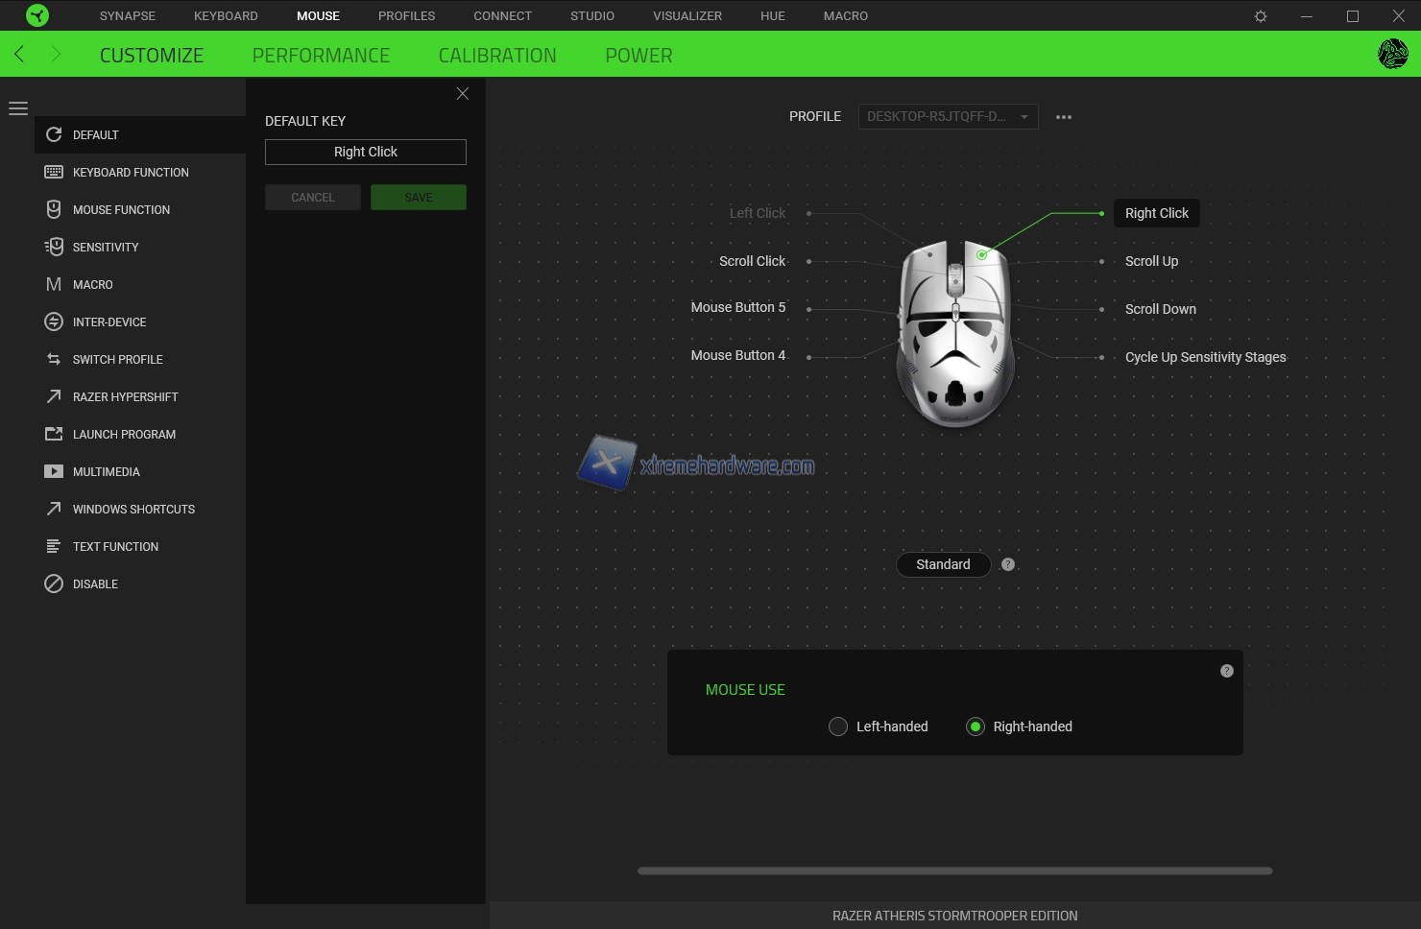Choose the Razer Hypershift option icon
This screenshot has width=1421, height=929.
[x=54, y=396]
